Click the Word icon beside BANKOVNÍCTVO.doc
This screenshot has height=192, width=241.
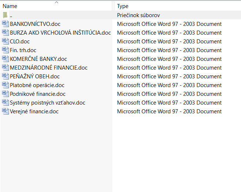click(x=5, y=24)
